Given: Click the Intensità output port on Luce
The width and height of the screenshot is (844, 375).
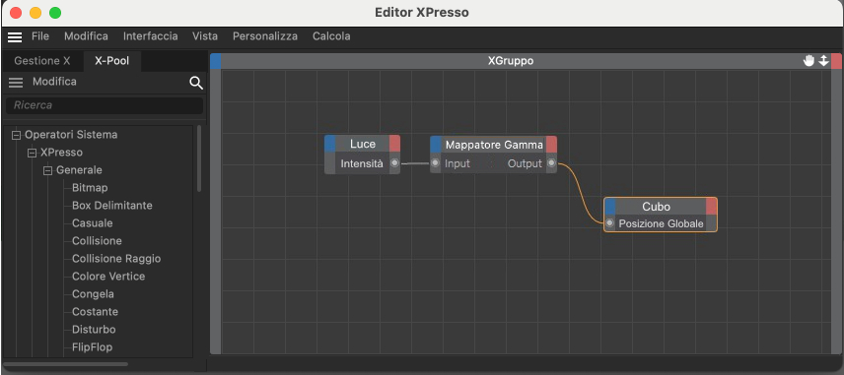Looking at the screenshot, I should 394,163.
